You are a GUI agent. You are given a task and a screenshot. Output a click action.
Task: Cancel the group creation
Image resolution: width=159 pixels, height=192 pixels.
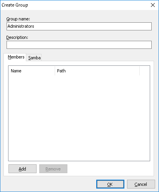pos(141,184)
